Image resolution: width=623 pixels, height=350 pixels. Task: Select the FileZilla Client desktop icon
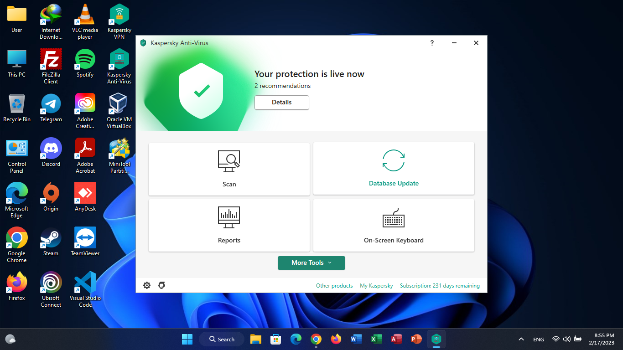click(x=51, y=67)
